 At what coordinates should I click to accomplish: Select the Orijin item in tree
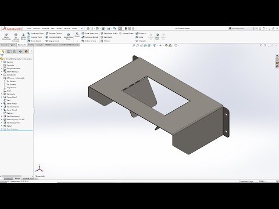coord(8,91)
